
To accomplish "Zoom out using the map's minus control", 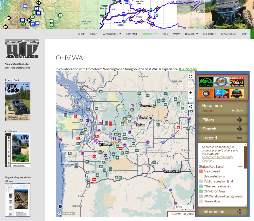I will [190, 99].
